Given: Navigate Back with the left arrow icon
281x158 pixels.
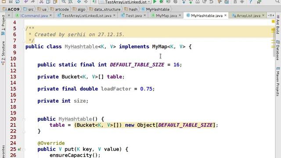Looking at the screenshot, I should click(79, 2).
